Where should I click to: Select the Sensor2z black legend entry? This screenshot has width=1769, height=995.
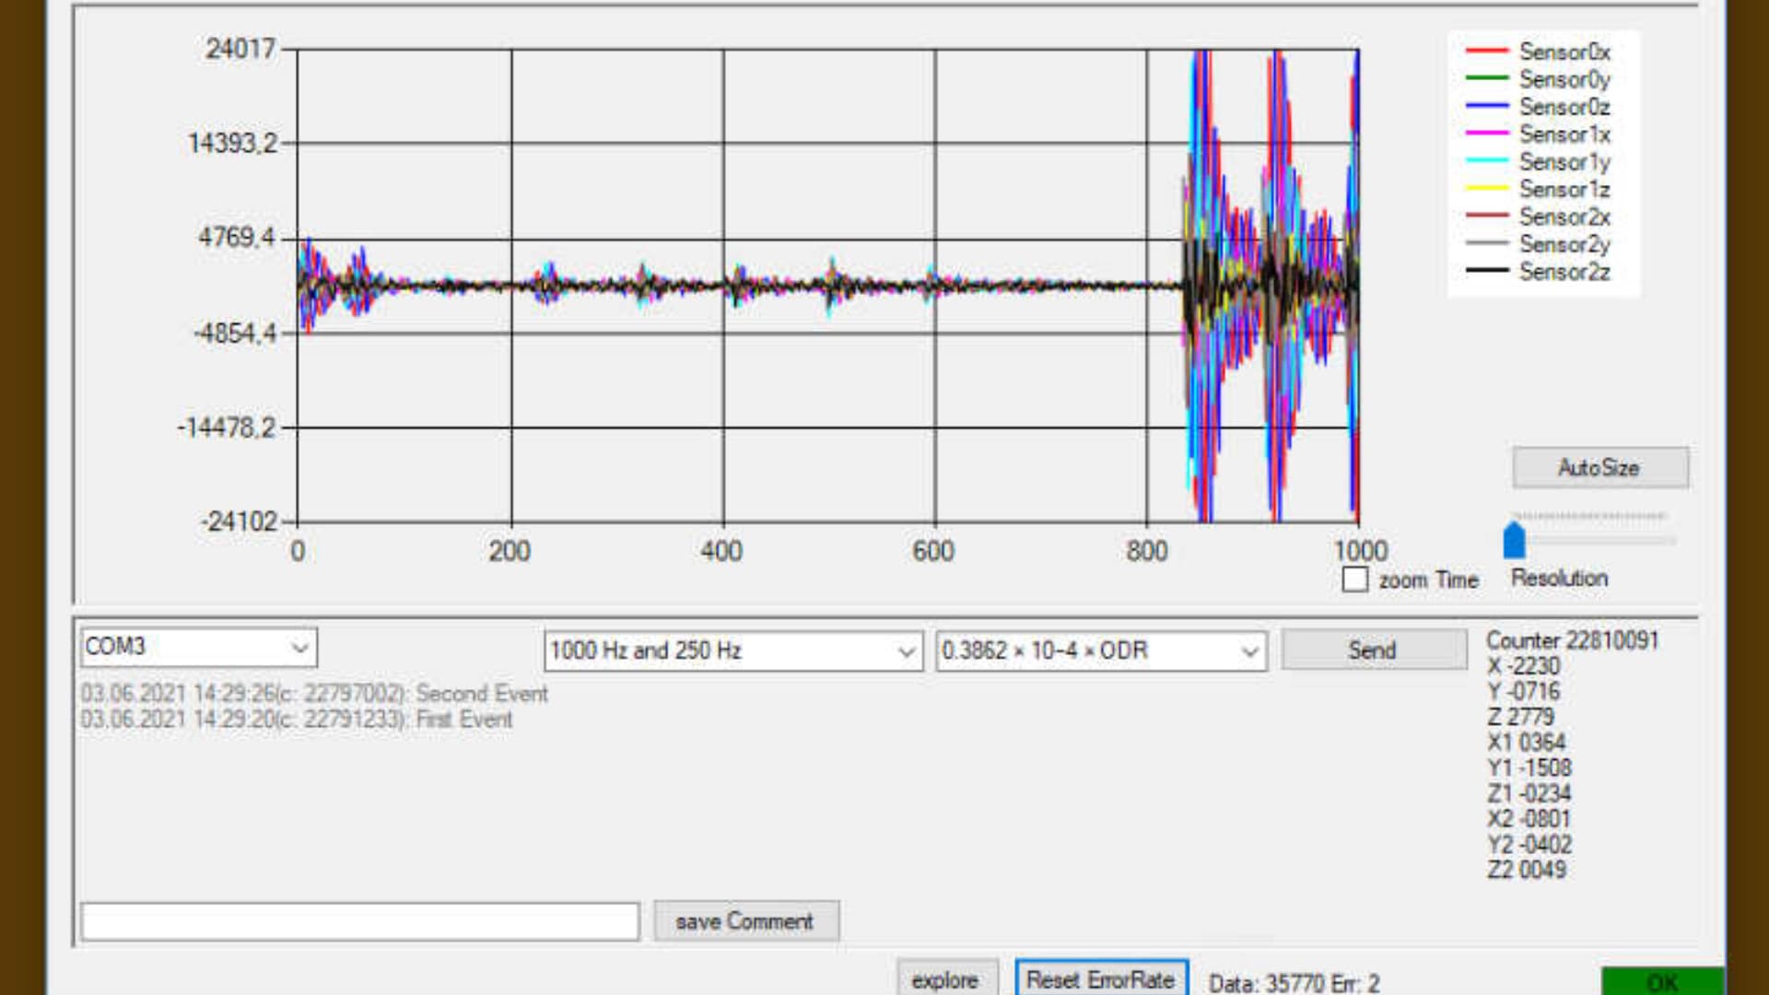tap(1538, 272)
